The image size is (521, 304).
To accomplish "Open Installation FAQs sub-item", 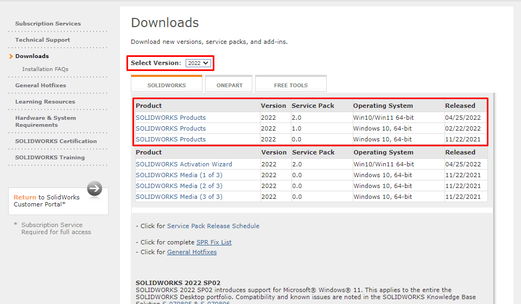I will (x=45, y=69).
